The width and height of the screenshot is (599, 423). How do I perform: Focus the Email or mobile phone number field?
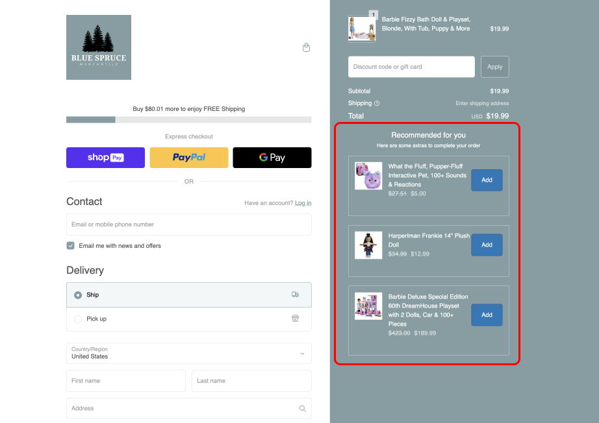click(x=188, y=224)
